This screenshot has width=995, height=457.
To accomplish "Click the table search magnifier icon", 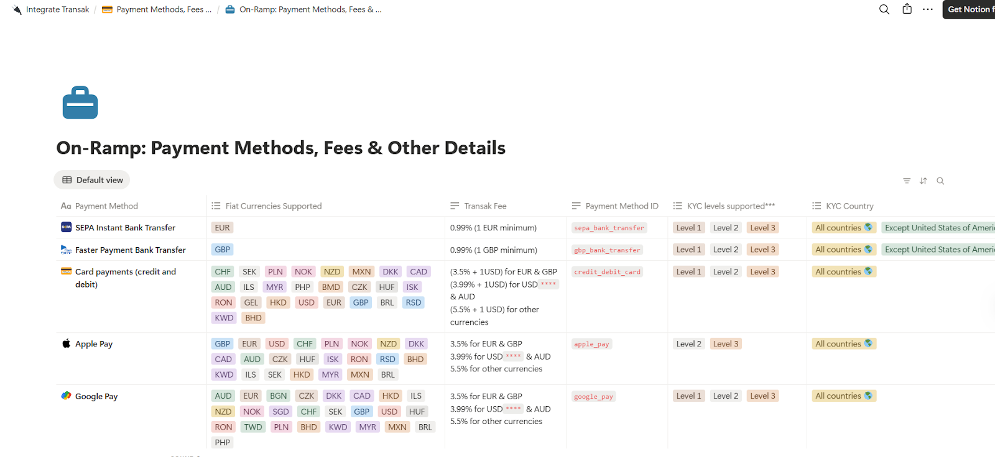I will [940, 181].
